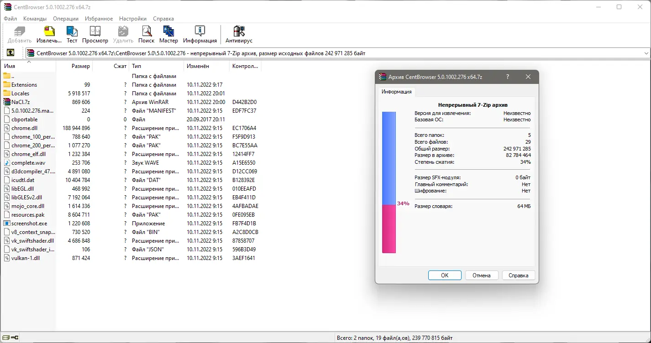The image size is (651, 343).
Task: Click the up-one-level folder icon
Action: click(10, 52)
